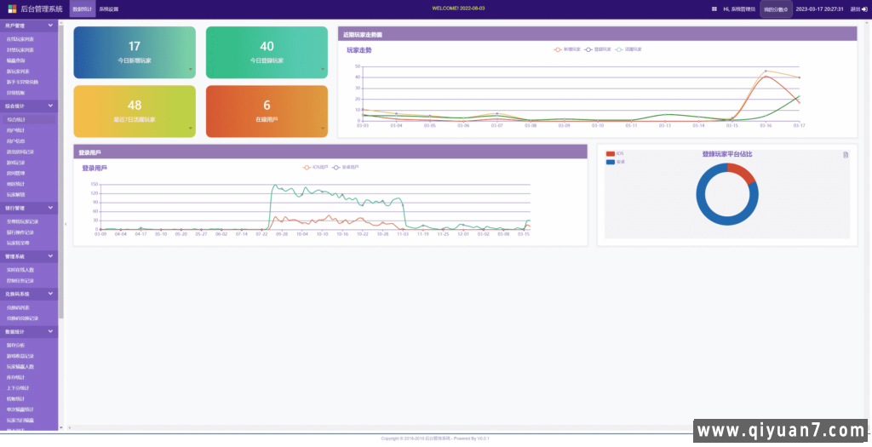Image resolution: width=872 pixels, height=447 pixels.
Task: Click the colorful logo icon beside 后台管理系统
Action: click(x=12, y=9)
